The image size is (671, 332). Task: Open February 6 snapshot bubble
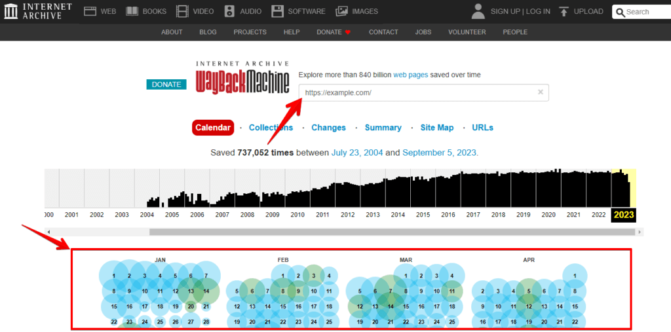pos(252,291)
